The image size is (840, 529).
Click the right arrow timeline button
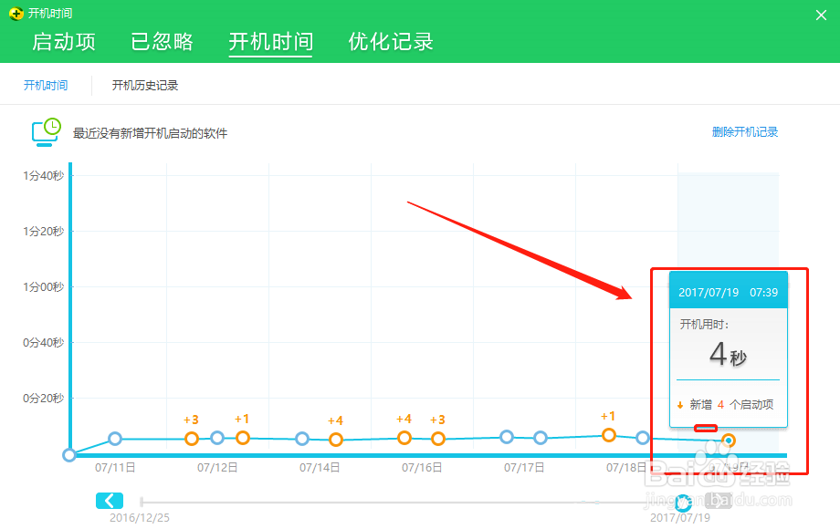(719, 500)
